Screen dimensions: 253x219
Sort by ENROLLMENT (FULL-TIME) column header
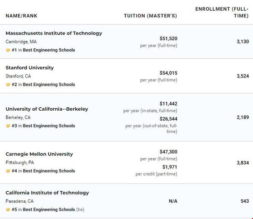(222, 12)
